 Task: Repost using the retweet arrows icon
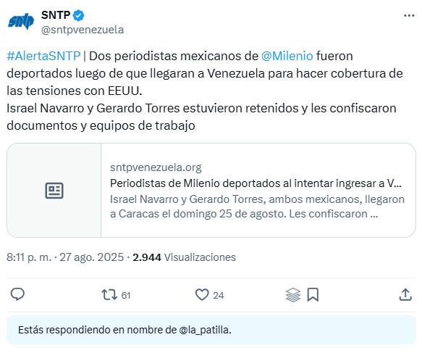pyautogui.click(x=109, y=294)
